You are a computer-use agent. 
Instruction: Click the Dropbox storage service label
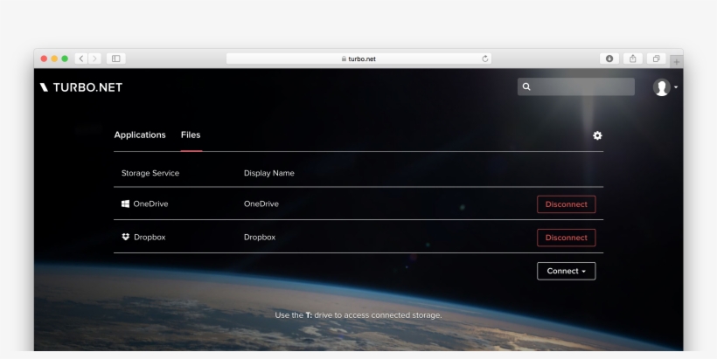[x=150, y=237]
